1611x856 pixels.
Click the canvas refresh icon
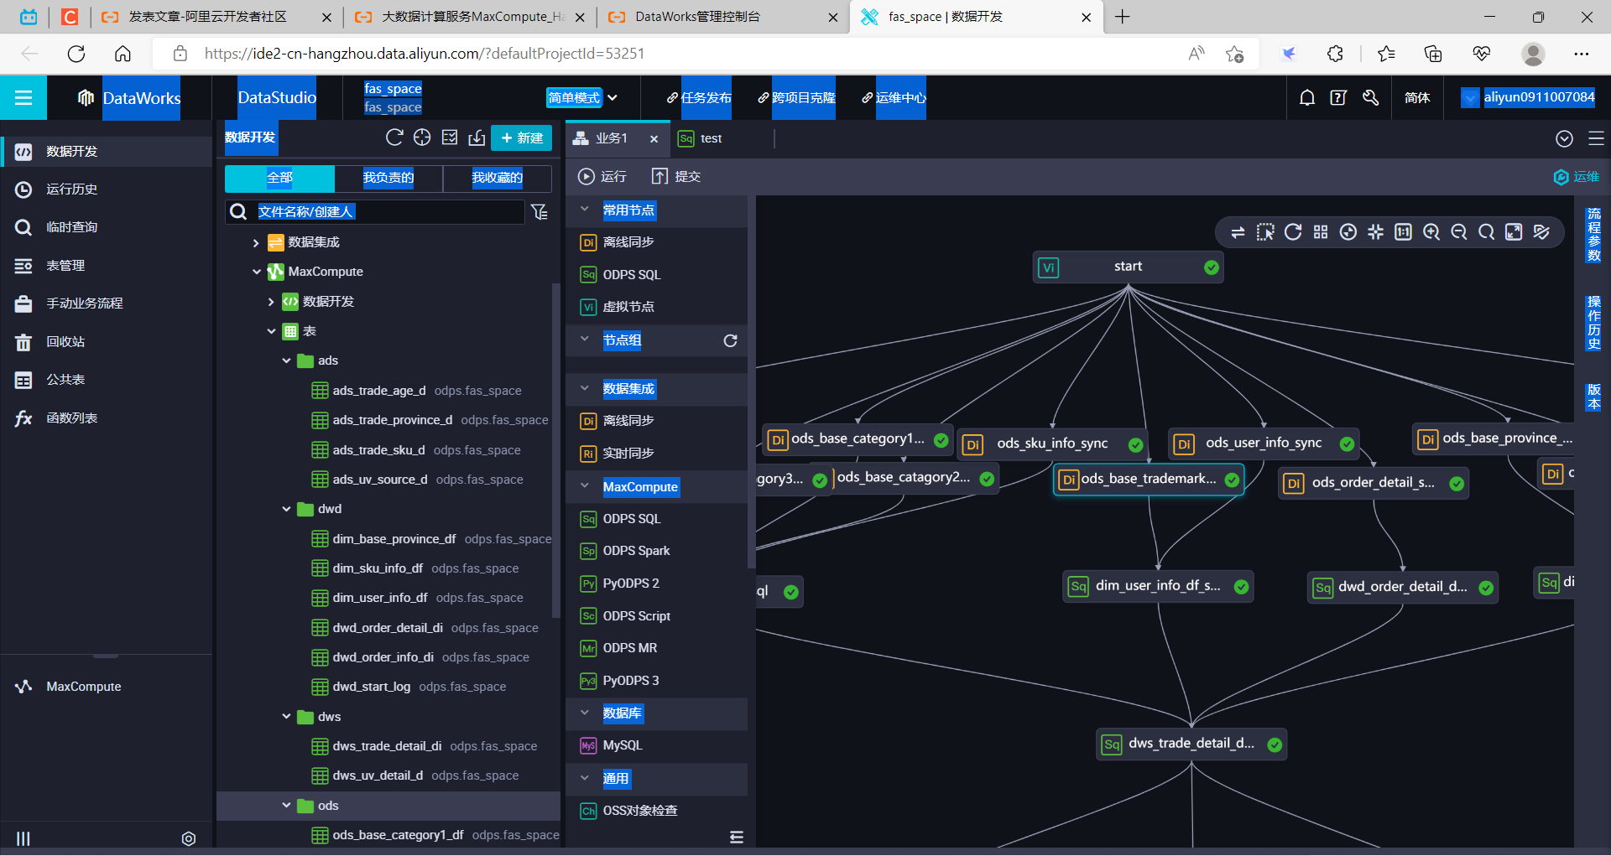click(1293, 232)
